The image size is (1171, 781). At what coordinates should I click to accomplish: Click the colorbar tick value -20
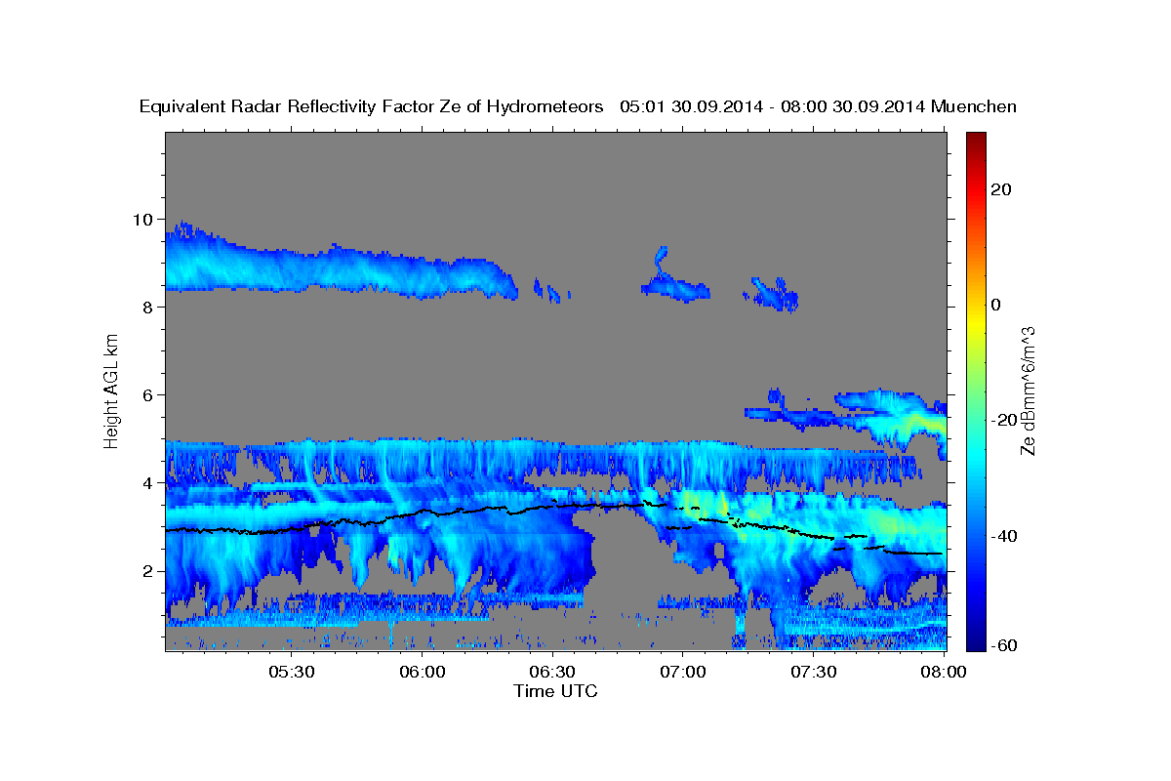1005,420
